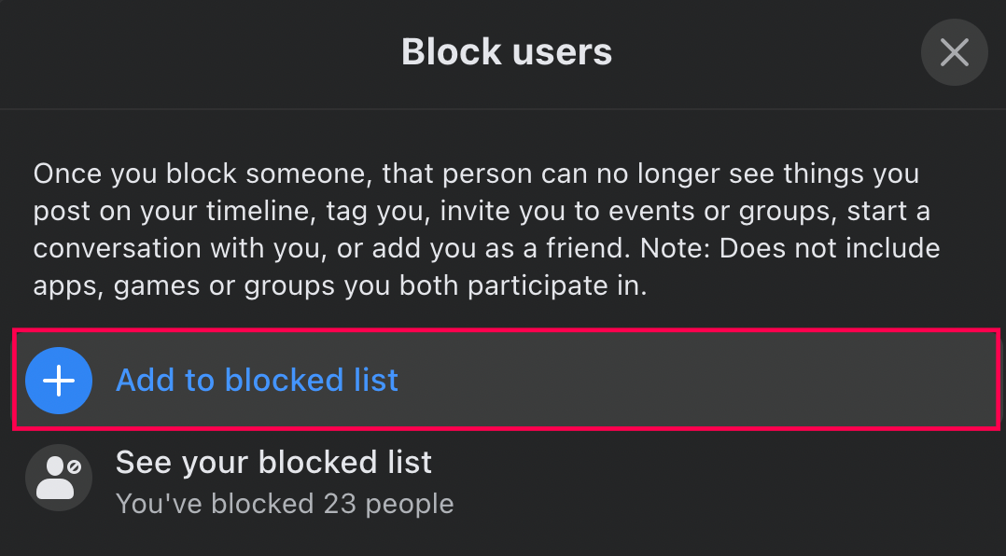Click "You've blocked 23 people" subtitle
Viewport: 1006px width, 556px height.
coord(285,504)
